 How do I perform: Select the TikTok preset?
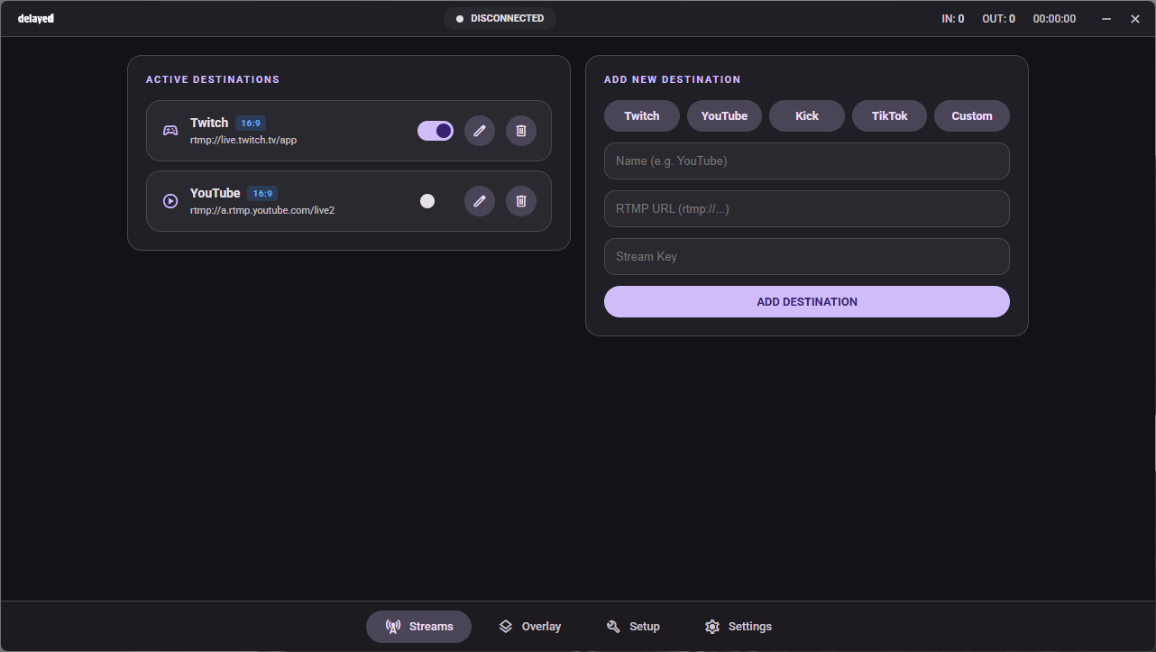tap(889, 116)
